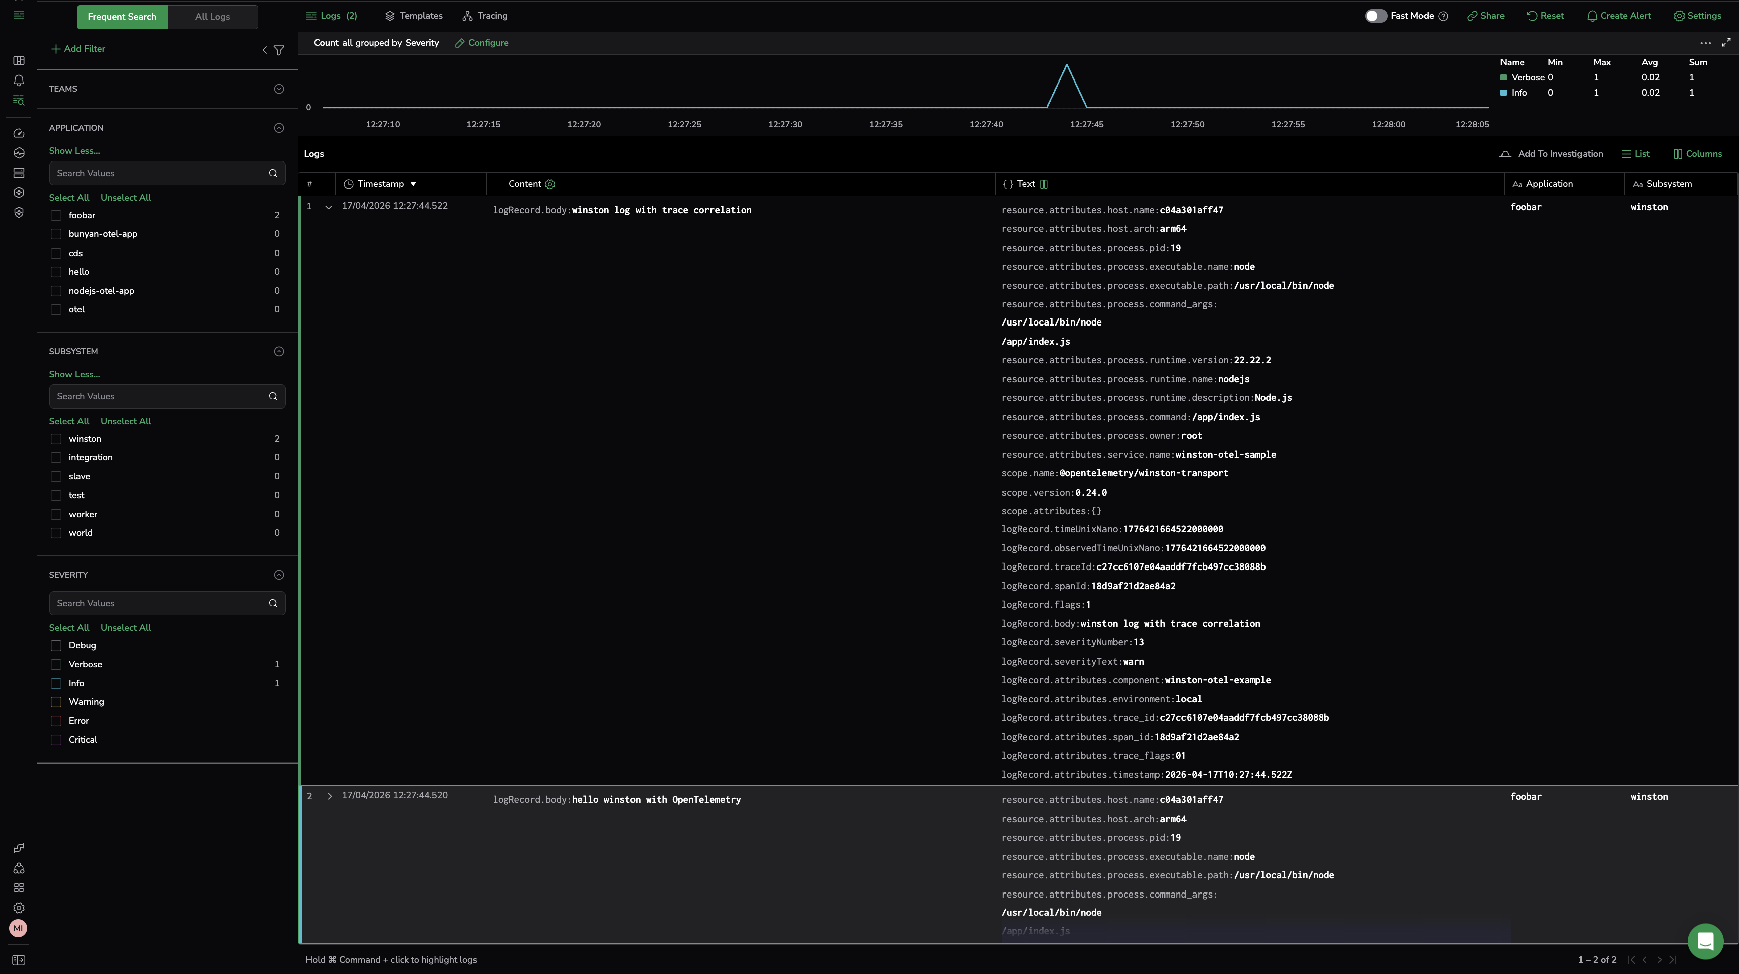Click the Application Search Values field
The image size is (1739, 974).
159,173
